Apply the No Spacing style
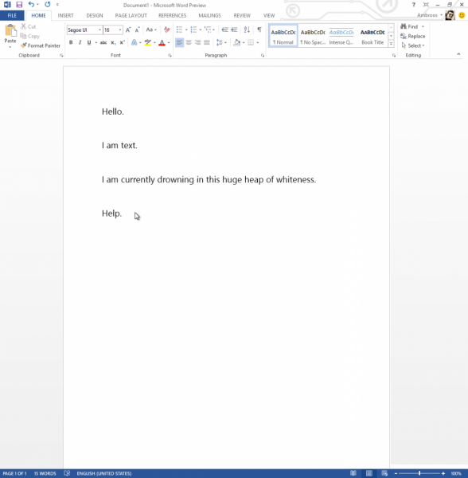 click(313, 37)
